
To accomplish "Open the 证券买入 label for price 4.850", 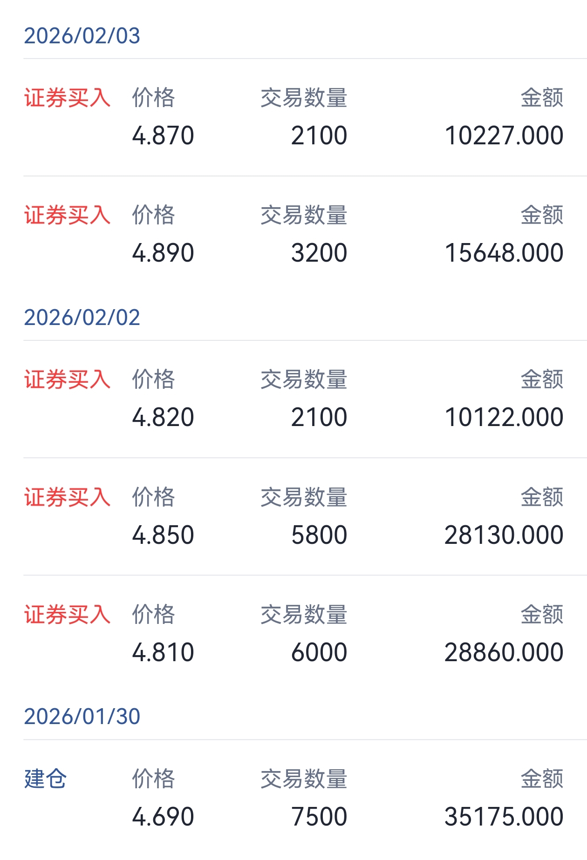I will (67, 497).
